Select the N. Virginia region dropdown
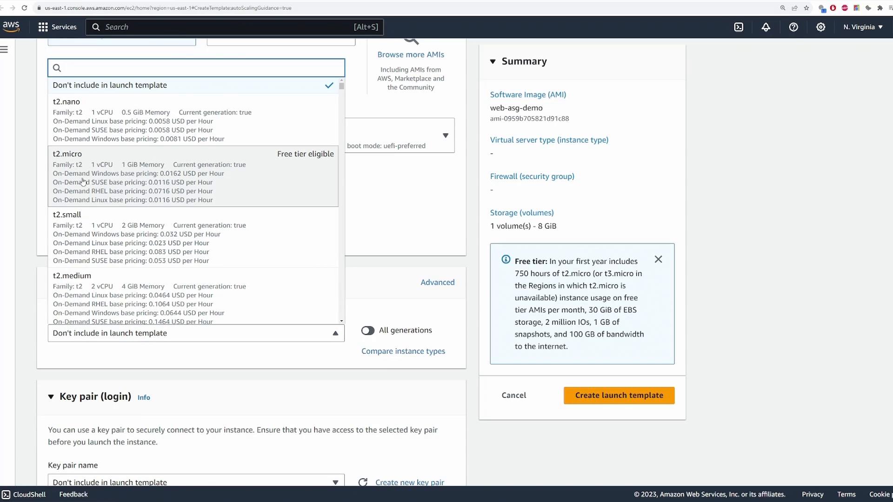 point(863,27)
